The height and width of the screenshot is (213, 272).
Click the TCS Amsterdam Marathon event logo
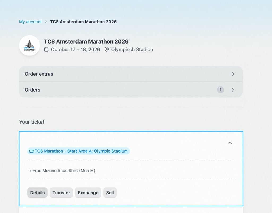29,45
